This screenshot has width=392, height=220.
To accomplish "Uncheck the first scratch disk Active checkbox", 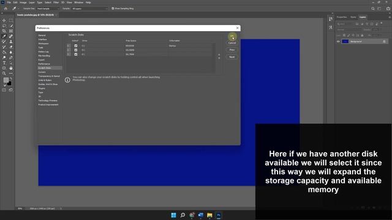I will tap(76, 46).
